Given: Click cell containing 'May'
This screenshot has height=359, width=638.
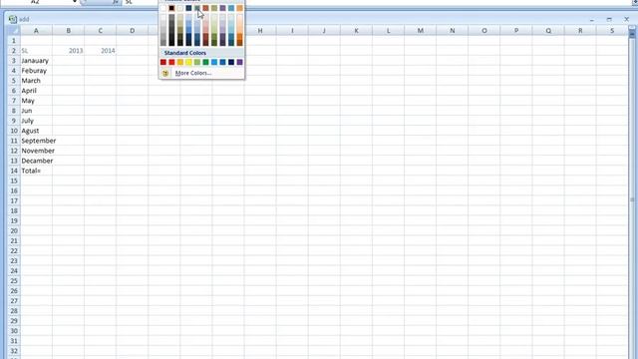Looking at the screenshot, I should pyautogui.click(x=36, y=101).
